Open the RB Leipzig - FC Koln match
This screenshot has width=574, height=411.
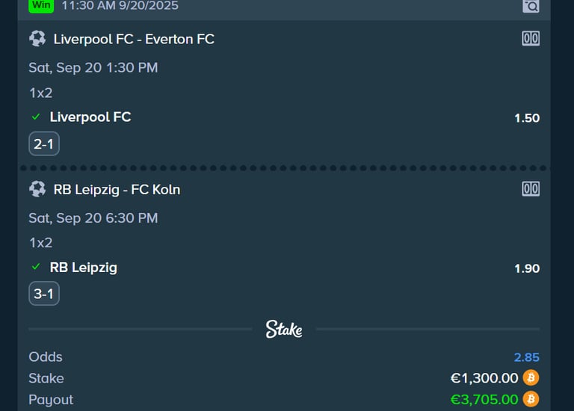pyautogui.click(x=117, y=189)
